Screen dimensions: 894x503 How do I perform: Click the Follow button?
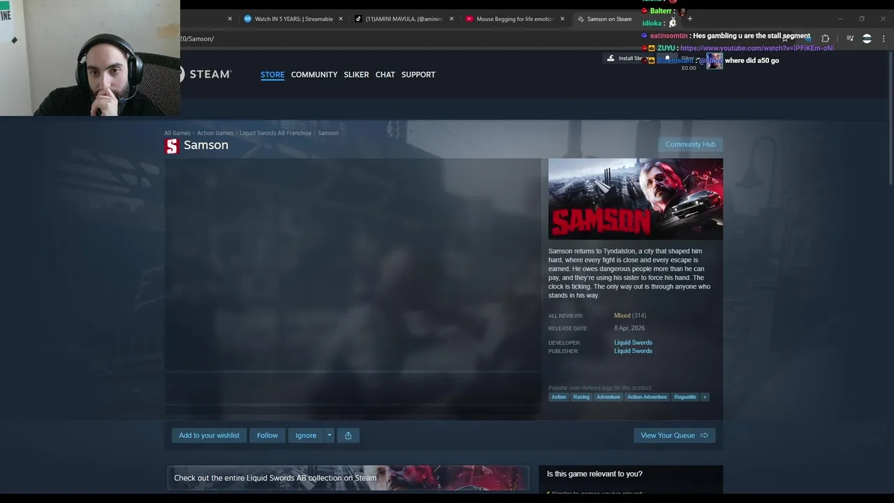coord(267,435)
